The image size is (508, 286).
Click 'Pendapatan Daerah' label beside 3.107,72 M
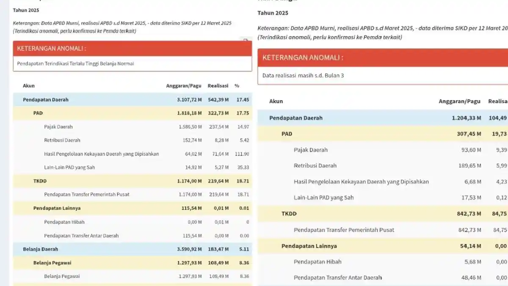[x=46, y=100]
